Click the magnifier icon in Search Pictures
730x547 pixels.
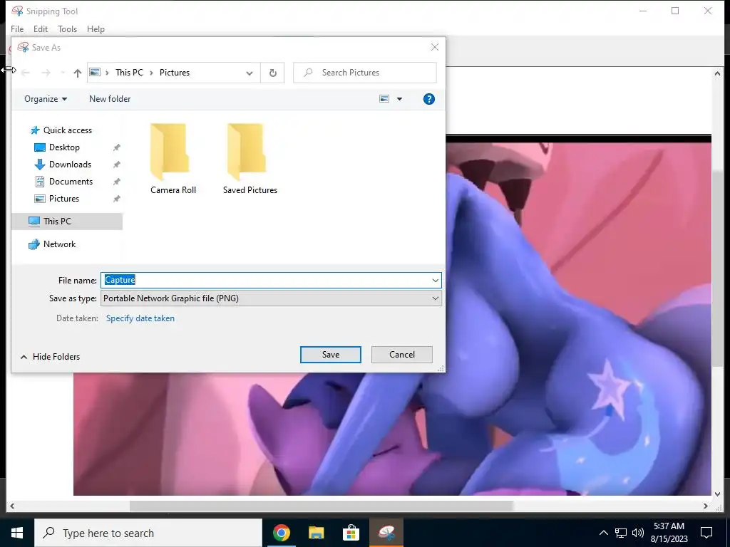[308, 73]
